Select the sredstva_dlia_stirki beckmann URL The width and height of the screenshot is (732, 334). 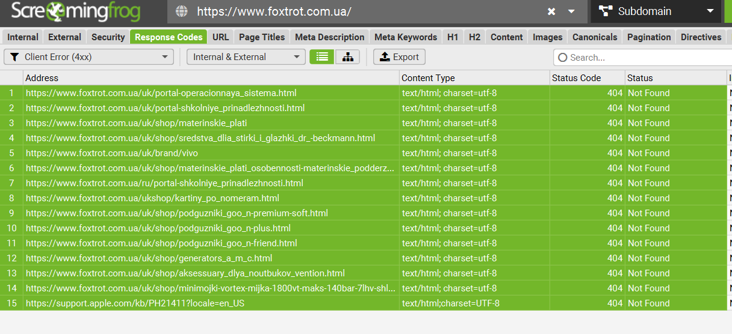point(200,138)
